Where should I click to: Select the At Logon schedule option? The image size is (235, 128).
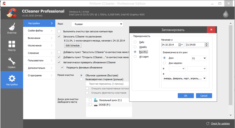coord(135,57)
